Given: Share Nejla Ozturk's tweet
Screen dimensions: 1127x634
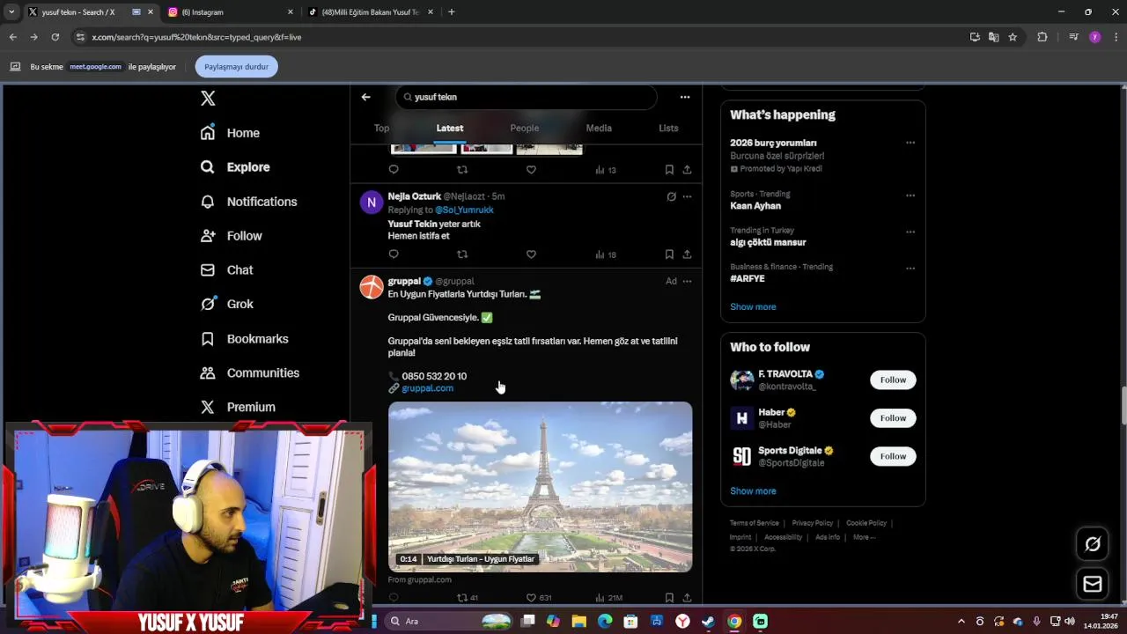Looking at the screenshot, I should coord(687,254).
